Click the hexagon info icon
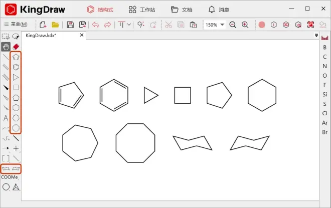This screenshot has height=208, width=331. (x=274, y=25)
